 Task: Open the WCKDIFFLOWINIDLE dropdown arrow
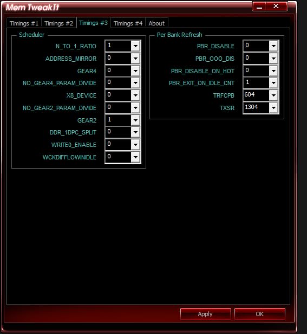coord(135,157)
